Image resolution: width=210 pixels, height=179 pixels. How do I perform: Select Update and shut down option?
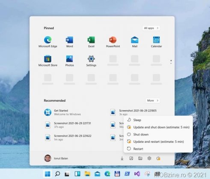pos(158,127)
